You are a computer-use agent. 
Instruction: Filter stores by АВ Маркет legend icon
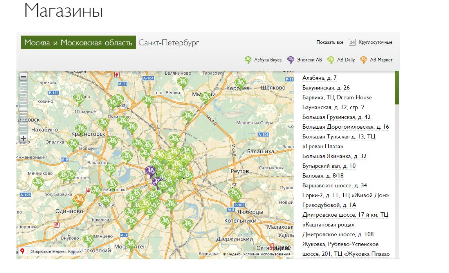pos(363,60)
